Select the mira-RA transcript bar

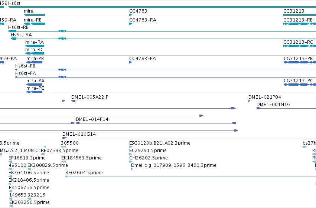click(35, 46)
